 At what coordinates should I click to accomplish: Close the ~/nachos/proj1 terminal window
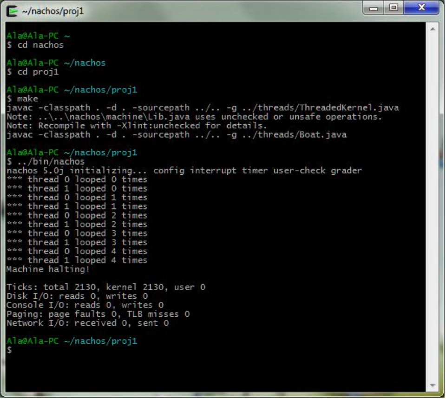tap(421, 8)
